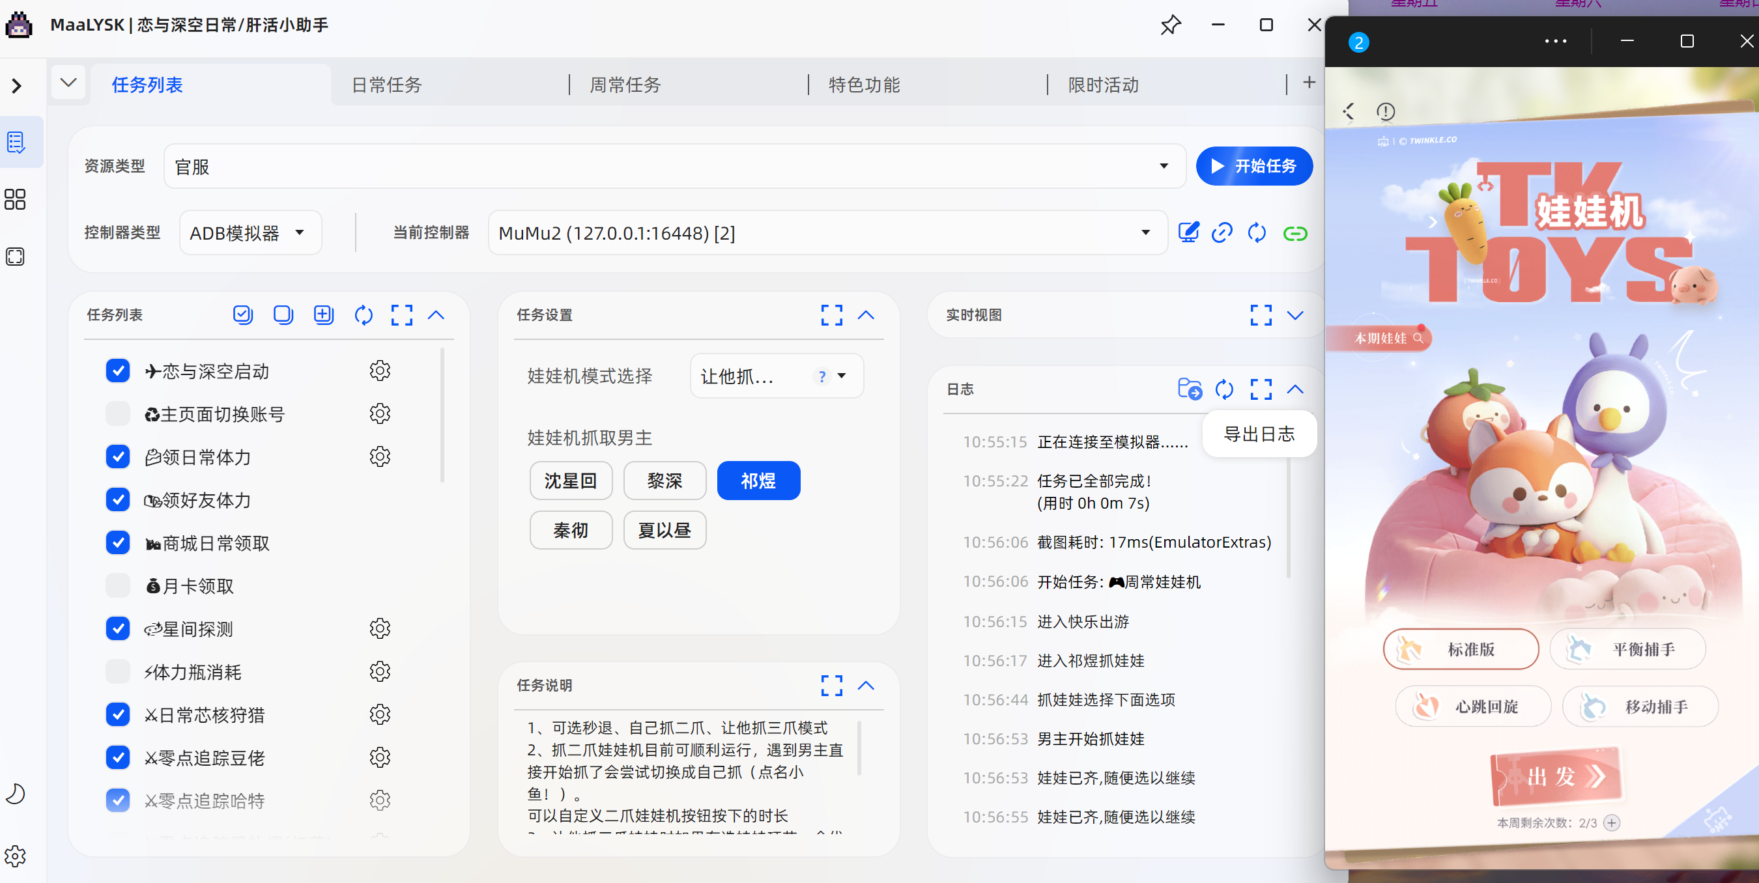Uncheck 星间探测 checkbox

(x=118, y=628)
